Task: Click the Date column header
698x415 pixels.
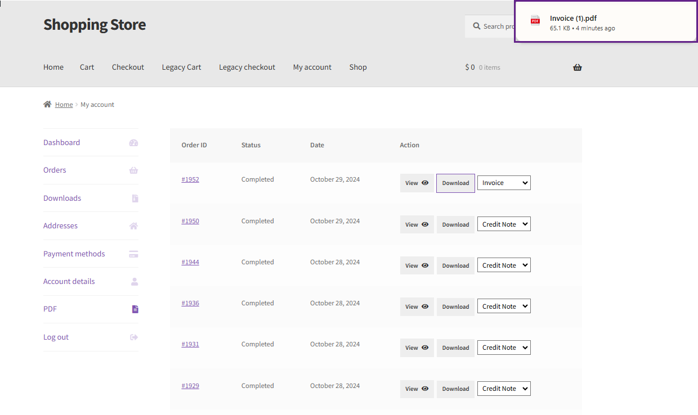Action: (x=317, y=145)
